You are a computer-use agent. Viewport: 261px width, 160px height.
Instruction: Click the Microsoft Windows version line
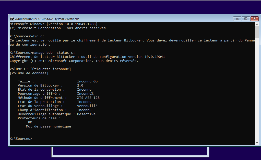pos(53,24)
